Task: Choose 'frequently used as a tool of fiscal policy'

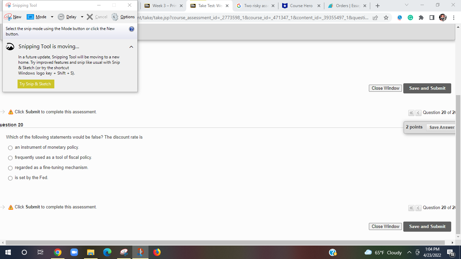Action: [10, 158]
